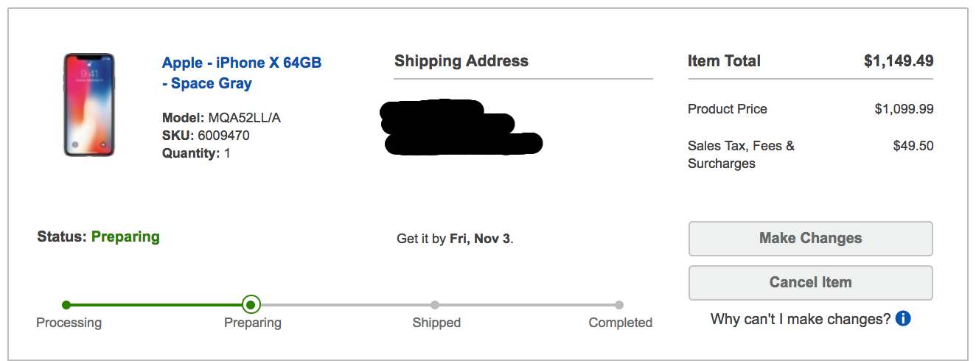
Task: Click the delivery date Fri, Nov 3
Action: click(480, 238)
